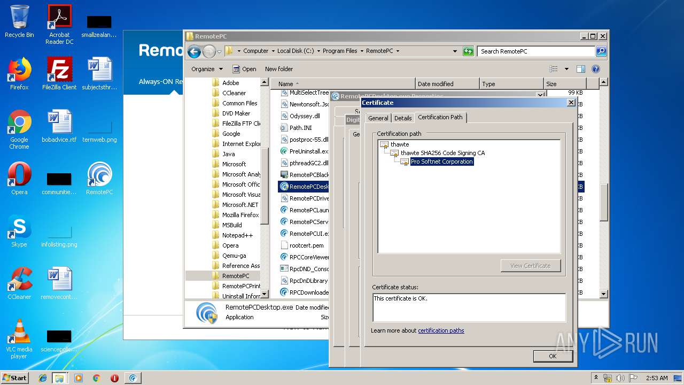The width and height of the screenshot is (684, 385).
Task: Open RemotePC taskbar button
Action: point(133,378)
